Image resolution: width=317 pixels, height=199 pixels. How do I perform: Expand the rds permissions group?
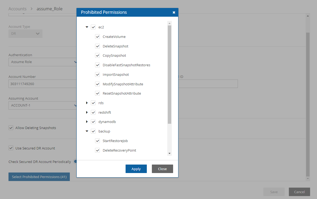[87, 103]
